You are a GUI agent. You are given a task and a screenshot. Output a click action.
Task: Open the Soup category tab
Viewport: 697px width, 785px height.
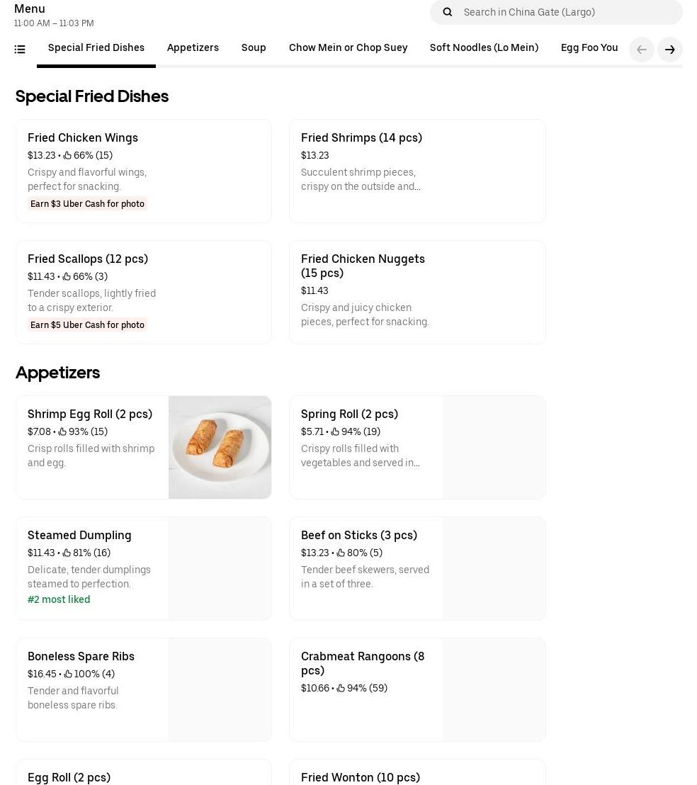pos(254,48)
